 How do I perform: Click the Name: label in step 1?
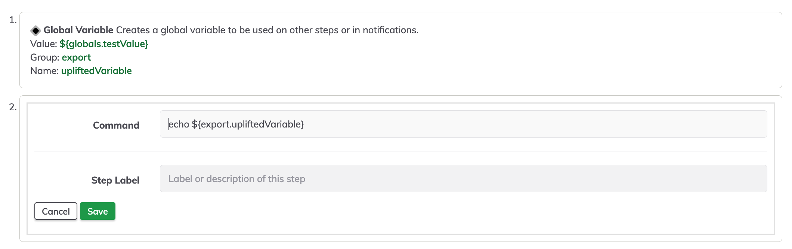click(x=44, y=71)
